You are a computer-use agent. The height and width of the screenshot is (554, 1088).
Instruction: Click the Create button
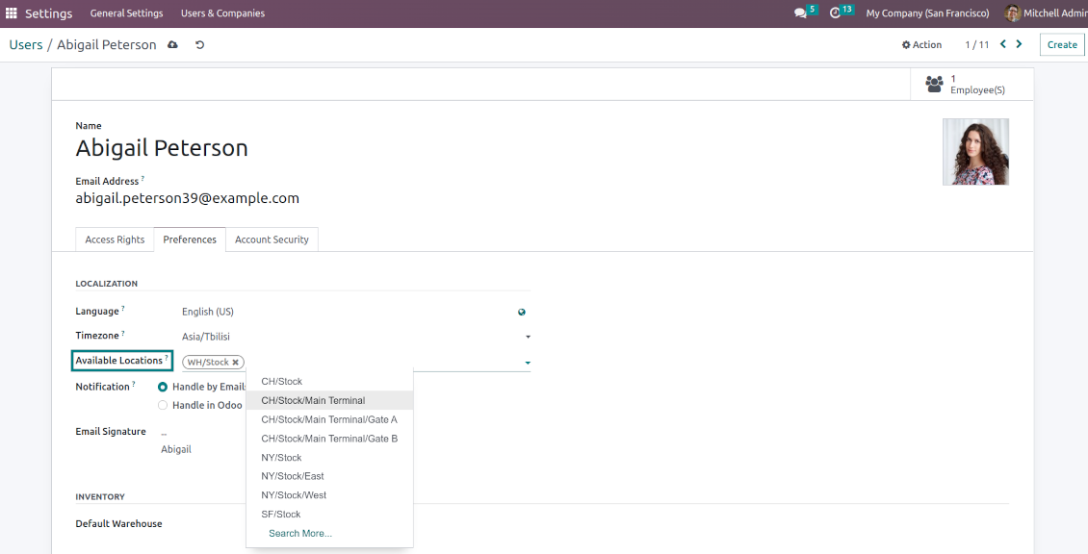click(x=1062, y=44)
